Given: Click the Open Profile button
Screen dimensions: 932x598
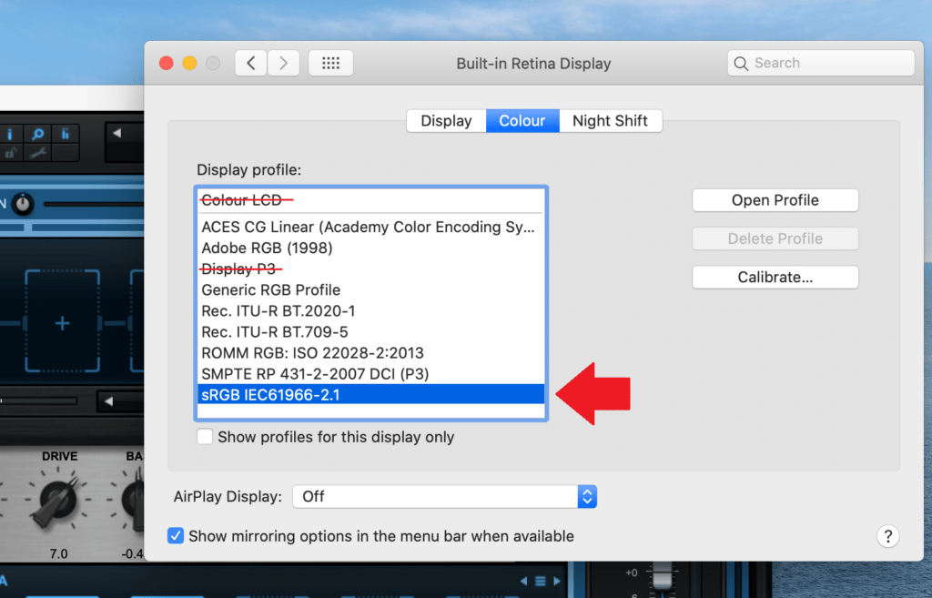Looking at the screenshot, I should pos(775,200).
